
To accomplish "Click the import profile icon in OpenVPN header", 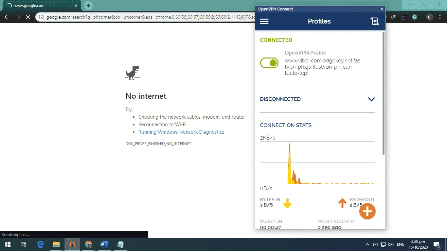I will (374, 21).
